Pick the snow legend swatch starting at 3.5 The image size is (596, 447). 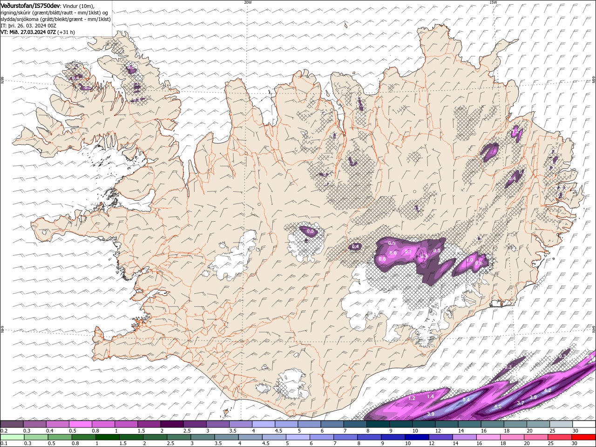(x=241, y=424)
